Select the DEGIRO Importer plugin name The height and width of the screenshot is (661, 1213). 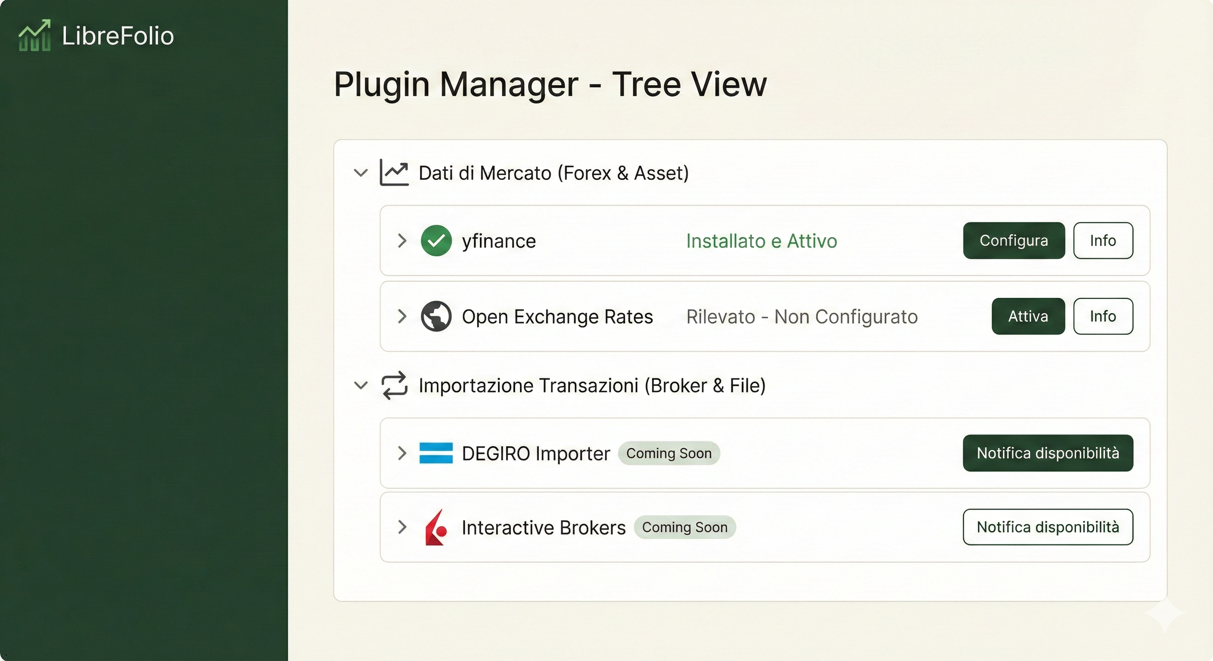click(536, 454)
